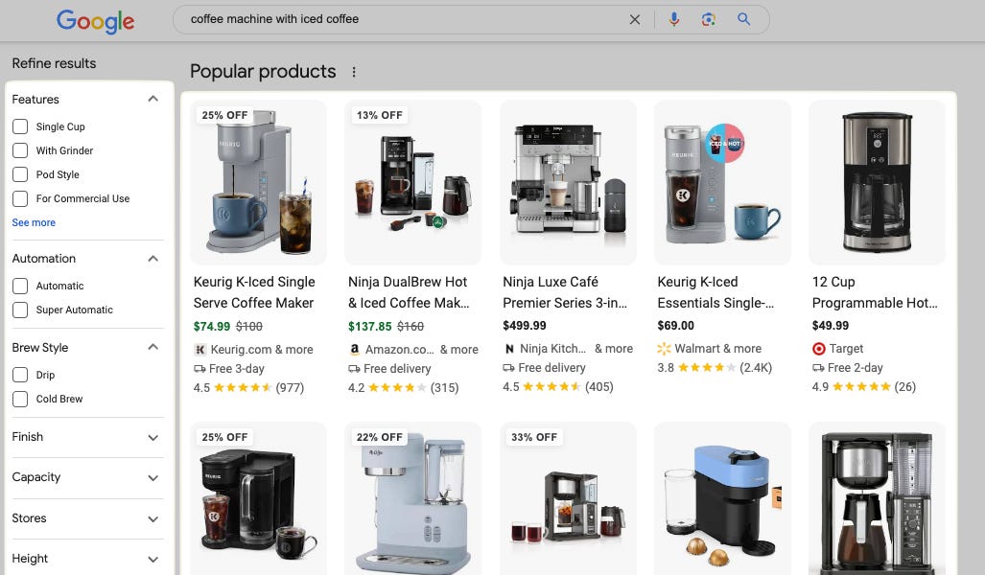Check the Single Cup feature filter

click(20, 126)
